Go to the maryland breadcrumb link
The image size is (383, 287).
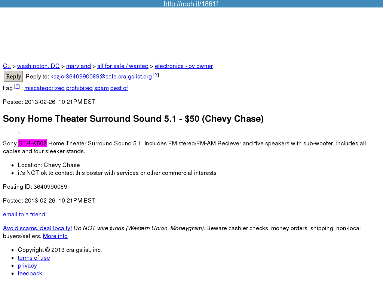[79, 66]
